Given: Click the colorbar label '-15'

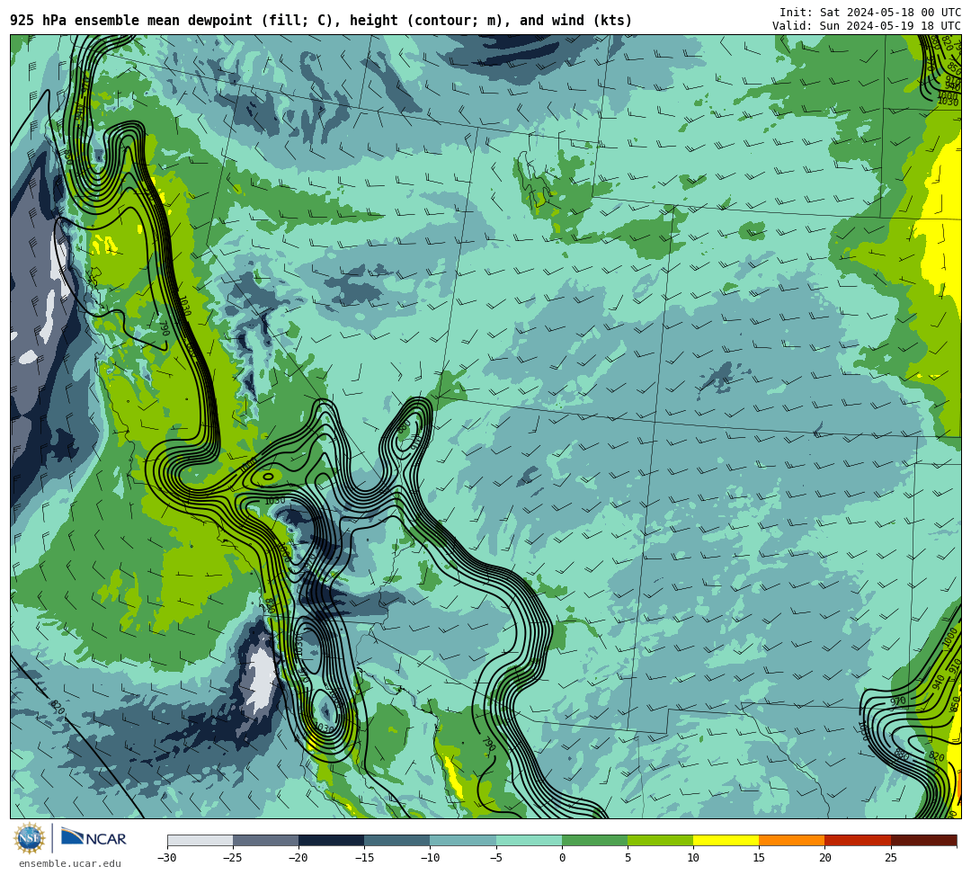Looking at the screenshot, I should click(x=364, y=858).
